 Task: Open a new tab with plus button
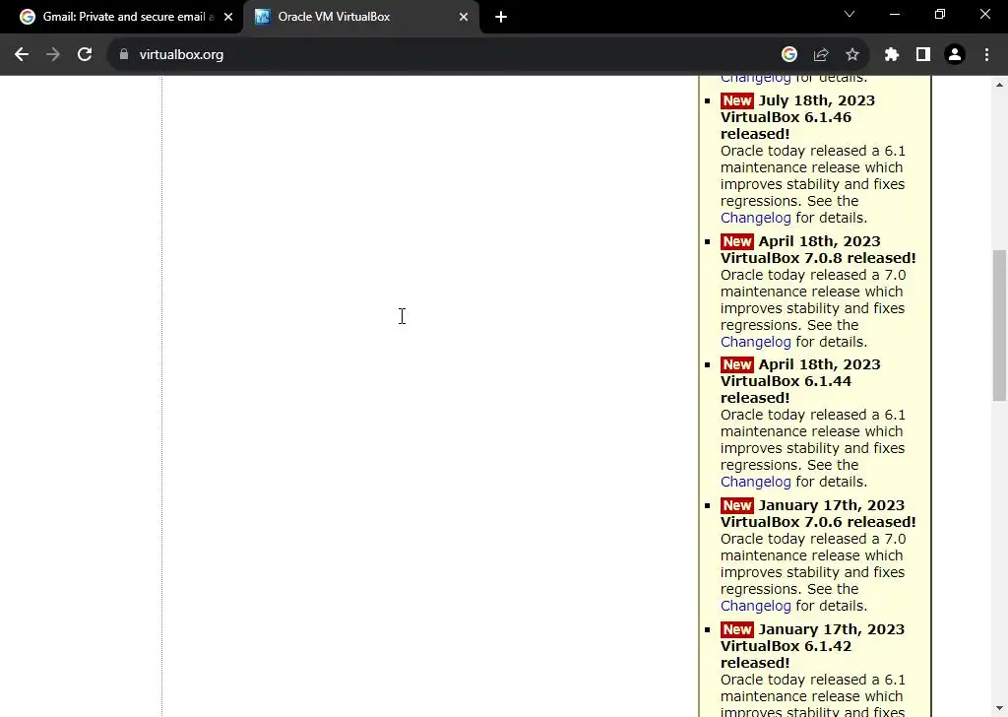pos(501,17)
